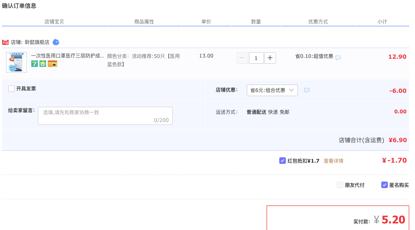Open the mask product thumbnail
Viewport: 415px width, 230px height.
pos(16,62)
